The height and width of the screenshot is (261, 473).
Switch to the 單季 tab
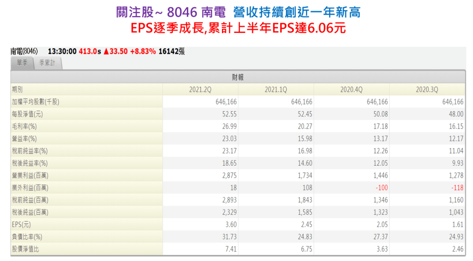[x=22, y=63]
